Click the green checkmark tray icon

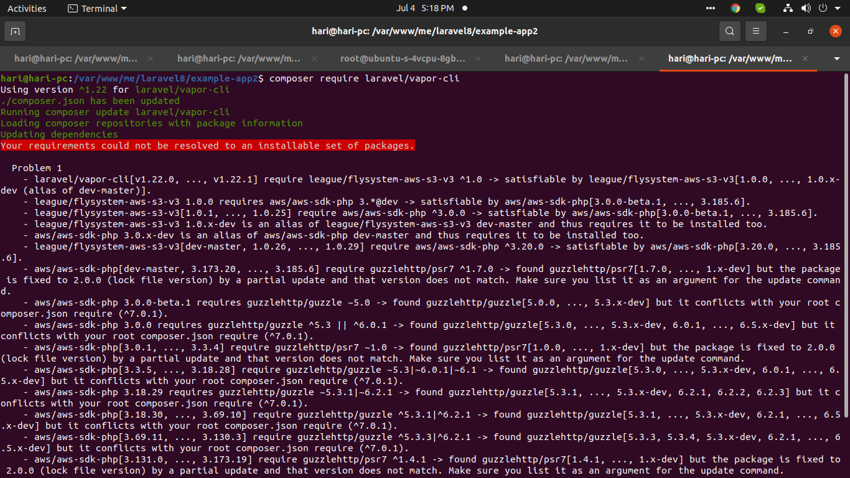[760, 8]
